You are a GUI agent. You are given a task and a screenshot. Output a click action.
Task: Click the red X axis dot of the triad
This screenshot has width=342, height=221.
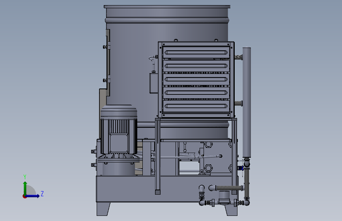tap(24, 196)
